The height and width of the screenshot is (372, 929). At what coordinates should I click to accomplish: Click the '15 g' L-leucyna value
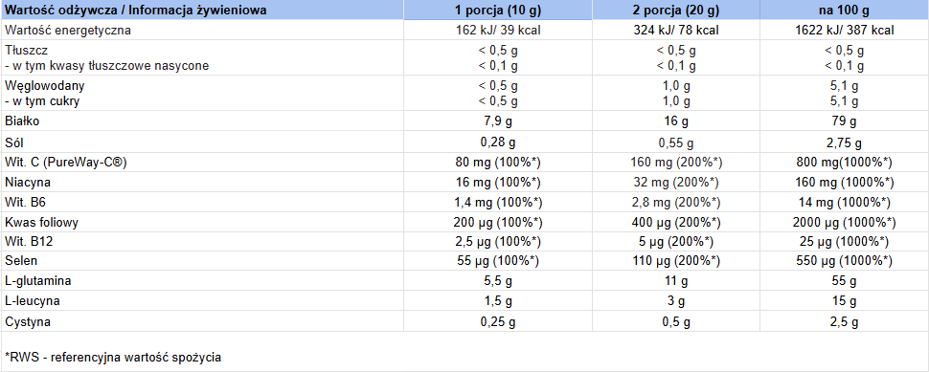click(x=845, y=301)
